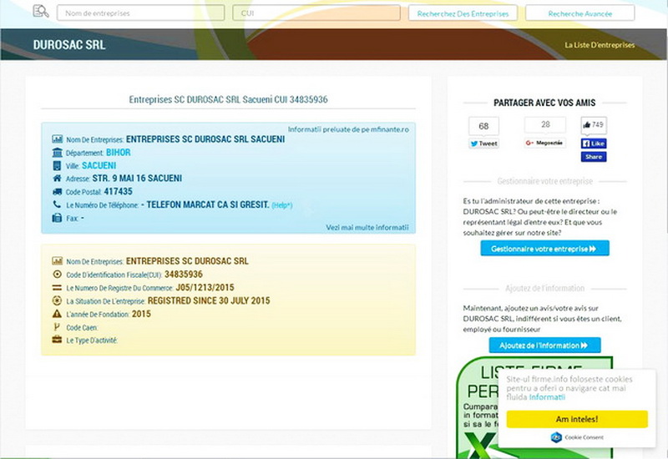Click registry number 'J05/1213/2015'
This screenshot has height=459, width=668.
[x=205, y=287]
